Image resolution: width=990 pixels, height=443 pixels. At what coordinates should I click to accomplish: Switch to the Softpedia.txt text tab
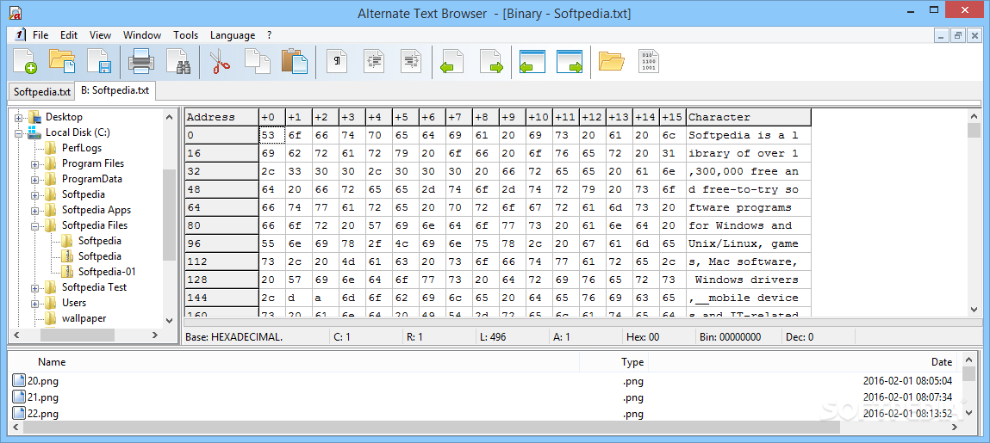(x=41, y=92)
